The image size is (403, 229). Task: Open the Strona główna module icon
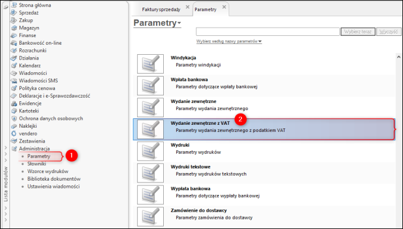click(x=14, y=5)
